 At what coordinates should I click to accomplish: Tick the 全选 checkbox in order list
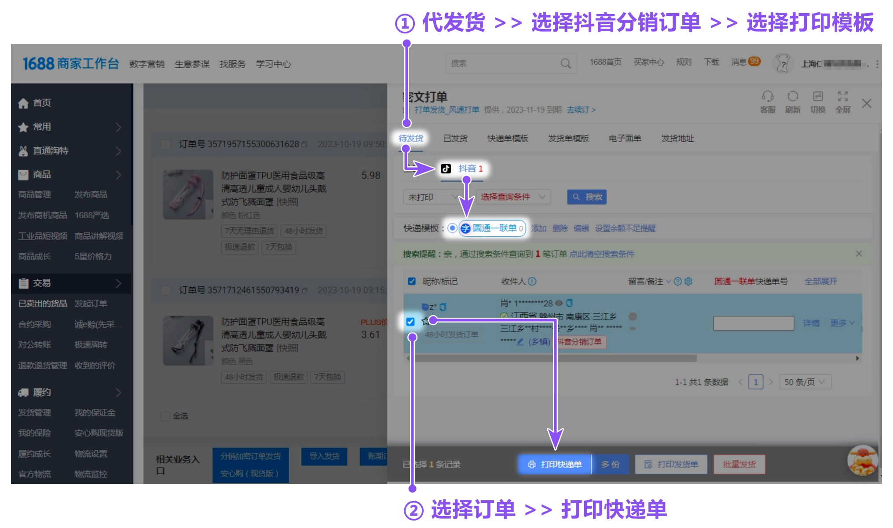click(x=165, y=416)
